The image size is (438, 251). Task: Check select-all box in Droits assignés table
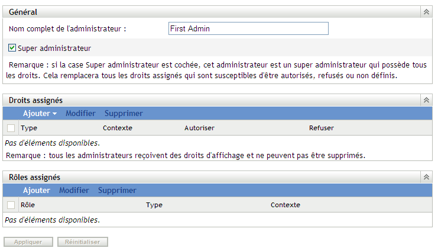click(11, 128)
